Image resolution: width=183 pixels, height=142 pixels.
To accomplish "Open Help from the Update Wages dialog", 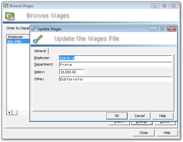I will pos(163,116).
